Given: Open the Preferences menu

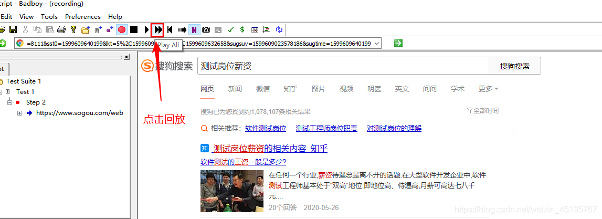Looking at the screenshot, I should click(x=83, y=16).
